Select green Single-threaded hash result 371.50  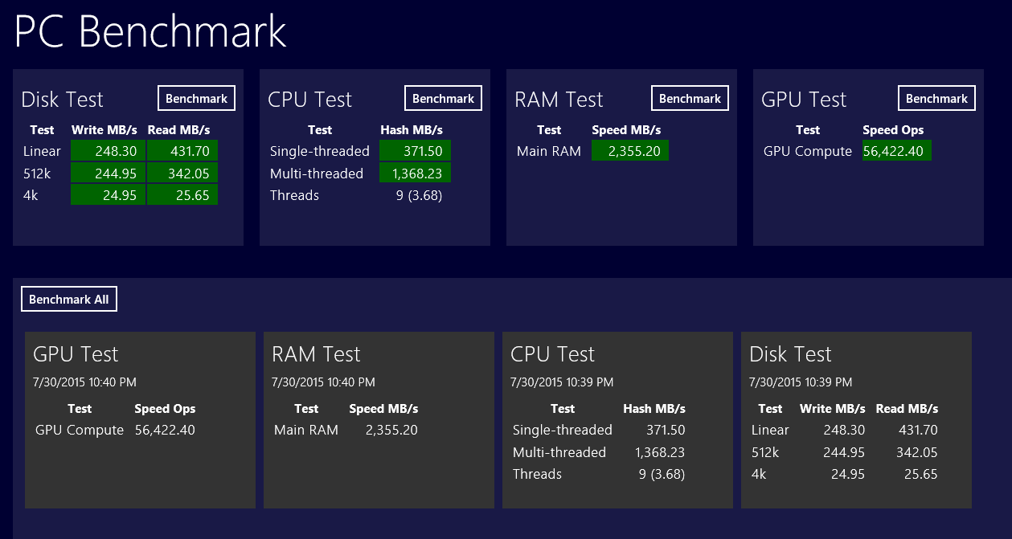coord(415,151)
